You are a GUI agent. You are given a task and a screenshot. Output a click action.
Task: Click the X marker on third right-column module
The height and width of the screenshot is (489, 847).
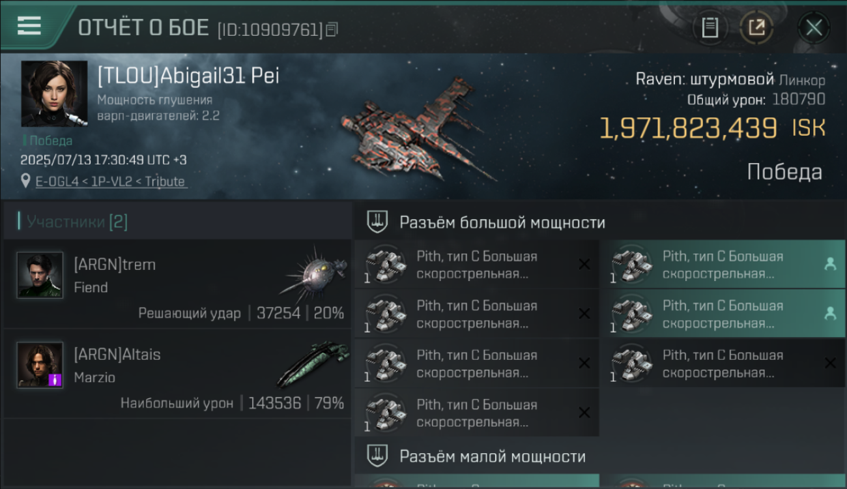830,363
